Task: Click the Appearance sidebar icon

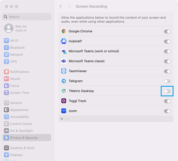Action: pyautogui.click(x=6, y=110)
